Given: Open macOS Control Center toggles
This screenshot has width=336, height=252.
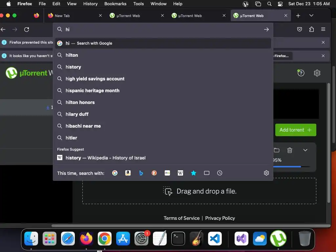Looking at the screenshot, I should coord(280,4).
